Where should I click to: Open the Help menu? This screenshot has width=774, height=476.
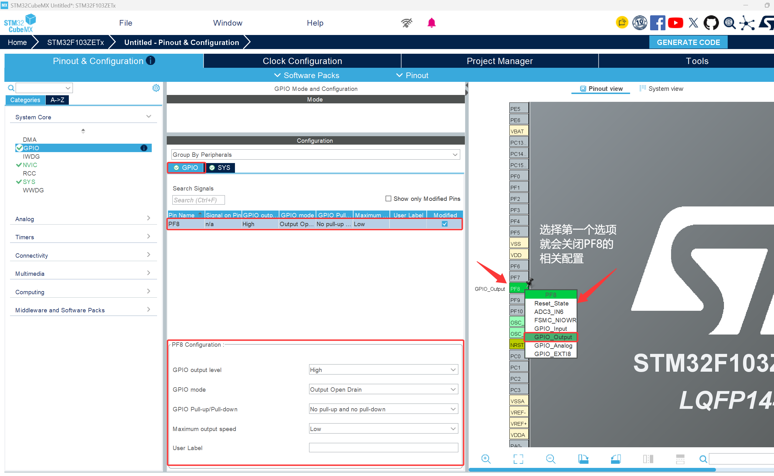point(315,23)
